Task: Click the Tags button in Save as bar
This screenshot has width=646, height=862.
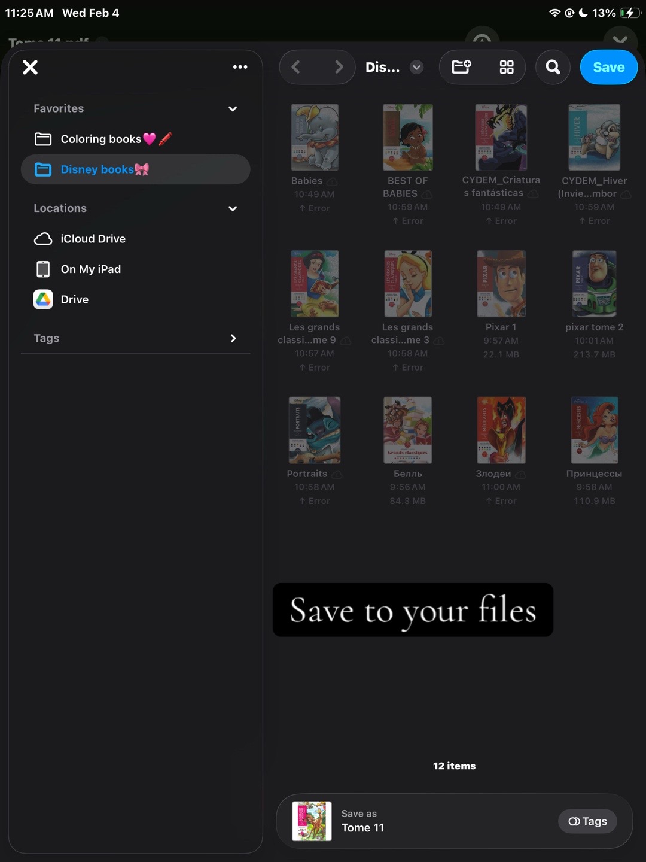Action: [x=587, y=821]
